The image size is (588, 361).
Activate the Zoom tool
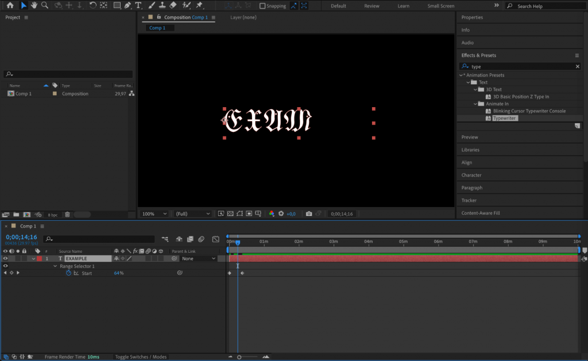[44, 6]
